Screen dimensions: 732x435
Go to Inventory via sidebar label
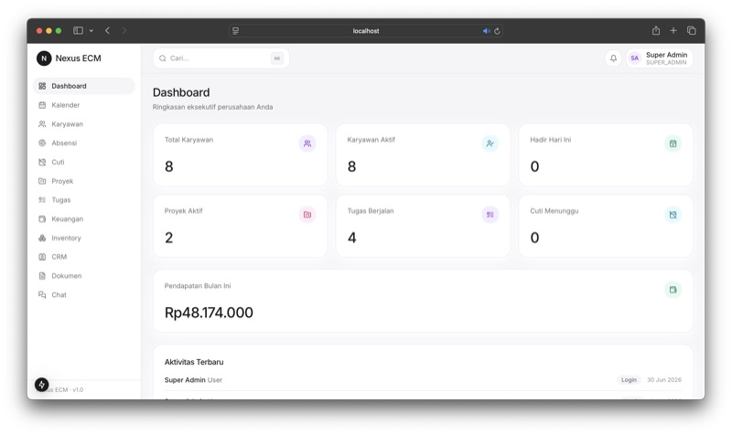[66, 238]
